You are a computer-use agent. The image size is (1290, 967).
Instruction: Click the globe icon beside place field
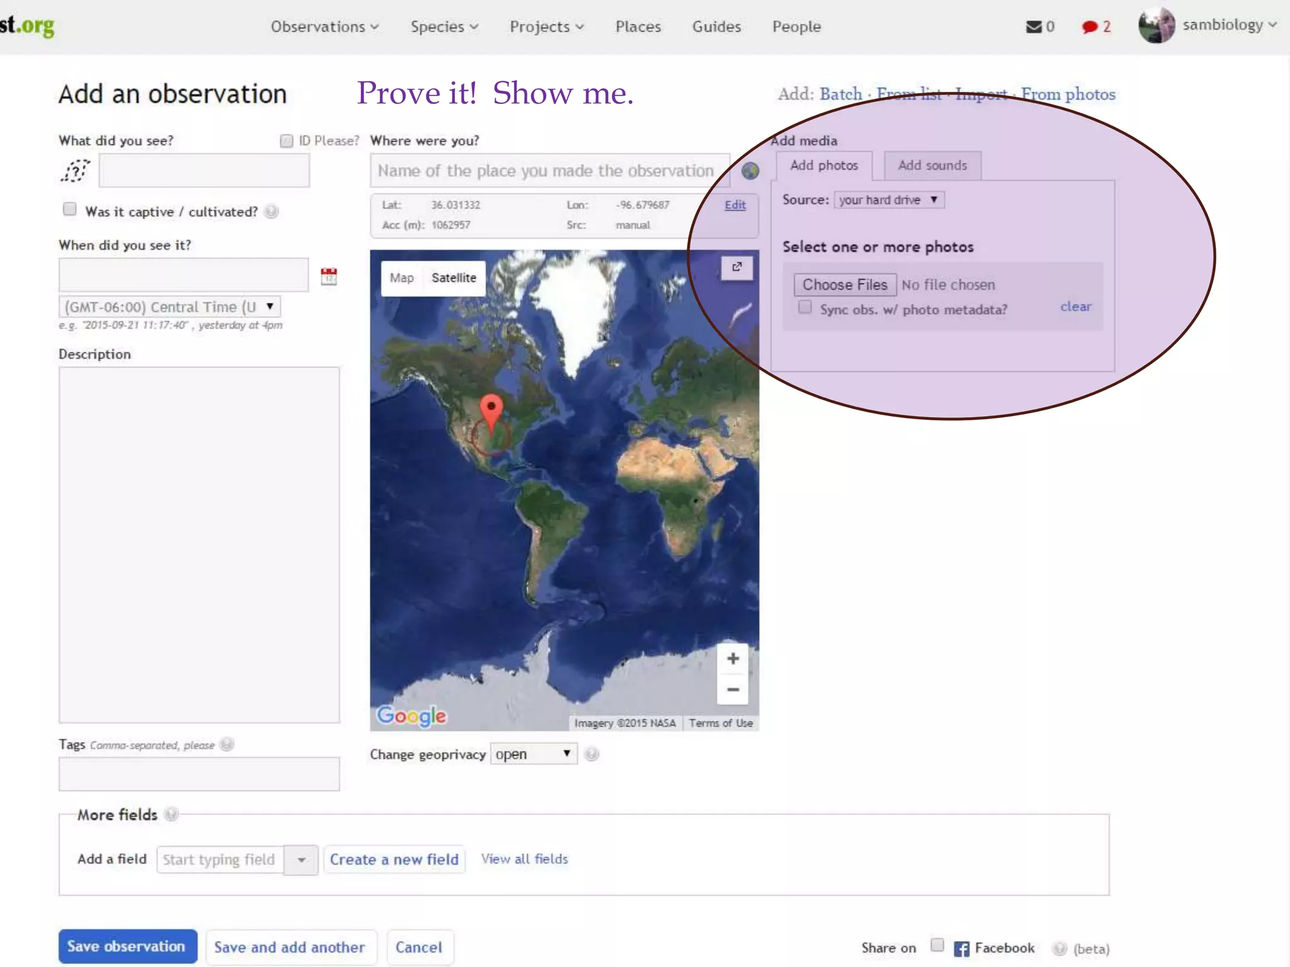click(x=750, y=171)
